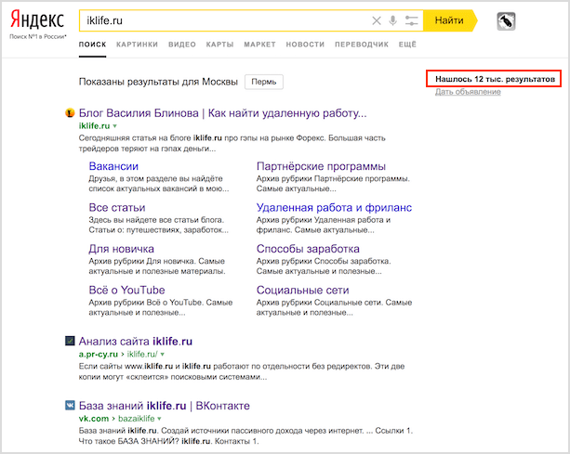Viewport: 570px width, 454px height.
Task: Click the snippet starting База знаний iklife.ru. Создай
Action: pyautogui.click(x=245, y=435)
